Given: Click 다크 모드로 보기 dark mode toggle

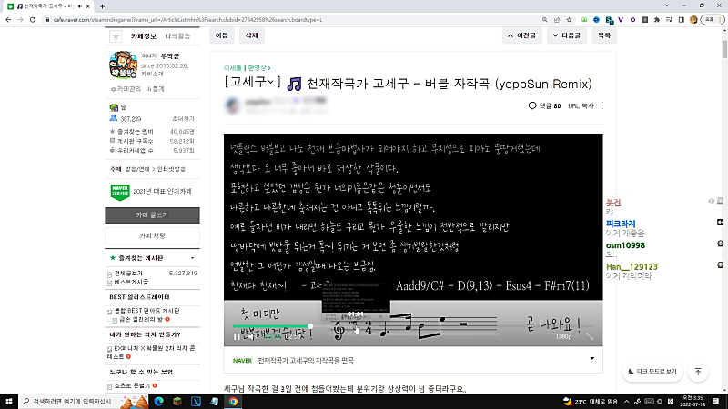Looking at the screenshot, I should click(x=652, y=372).
